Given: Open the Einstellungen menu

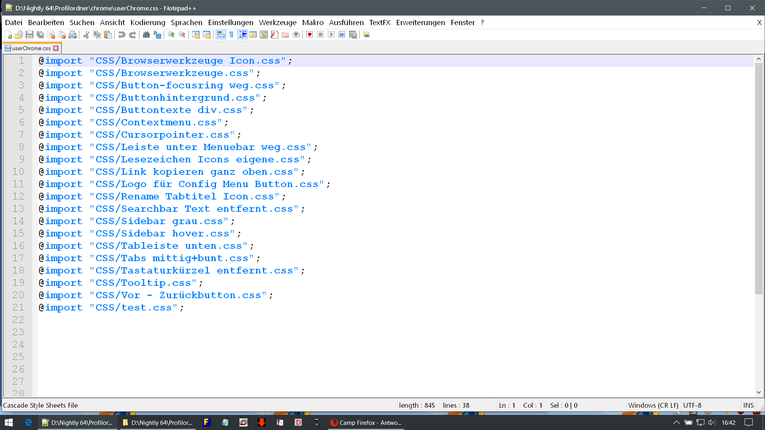Looking at the screenshot, I should tap(230, 23).
